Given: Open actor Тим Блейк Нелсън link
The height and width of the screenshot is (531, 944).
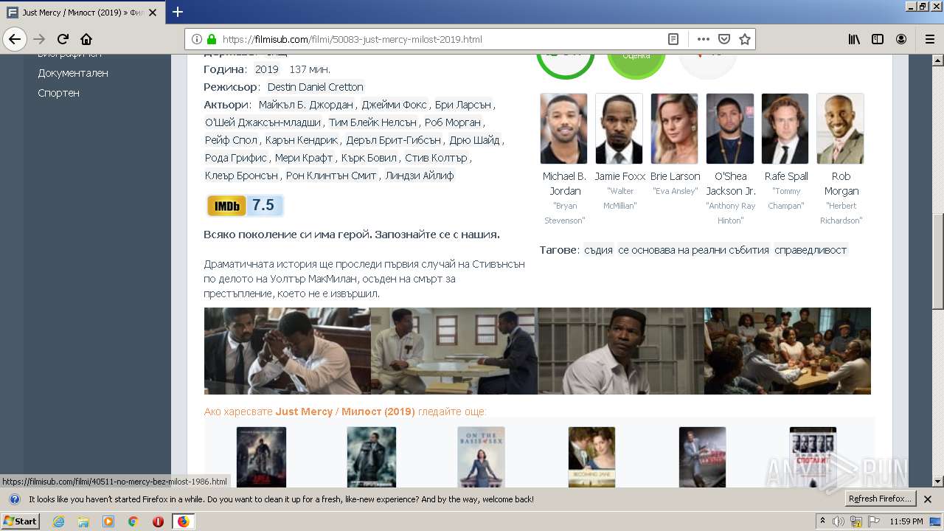Looking at the screenshot, I should [372, 122].
